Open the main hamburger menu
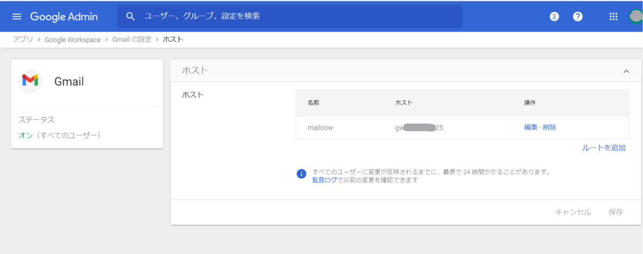The height and width of the screenshot is (254, 643). (x=17, y=17)
